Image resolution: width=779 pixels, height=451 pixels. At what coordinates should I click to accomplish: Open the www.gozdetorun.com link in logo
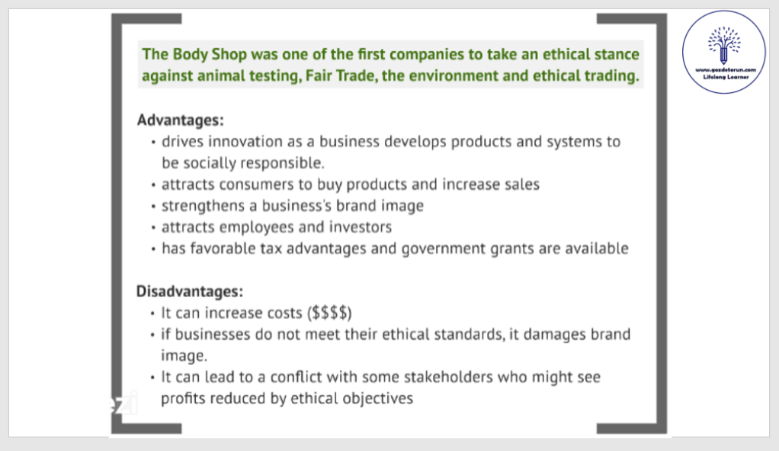(725, 69)
